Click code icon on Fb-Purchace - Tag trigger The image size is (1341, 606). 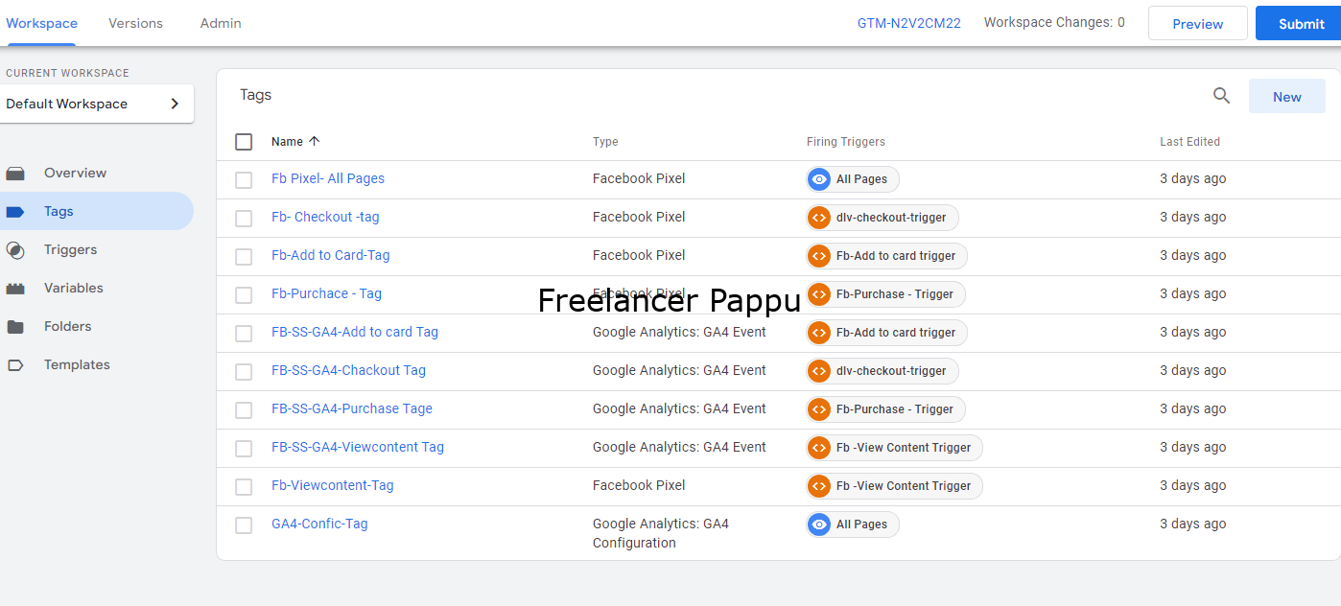(x=819, y=294)
